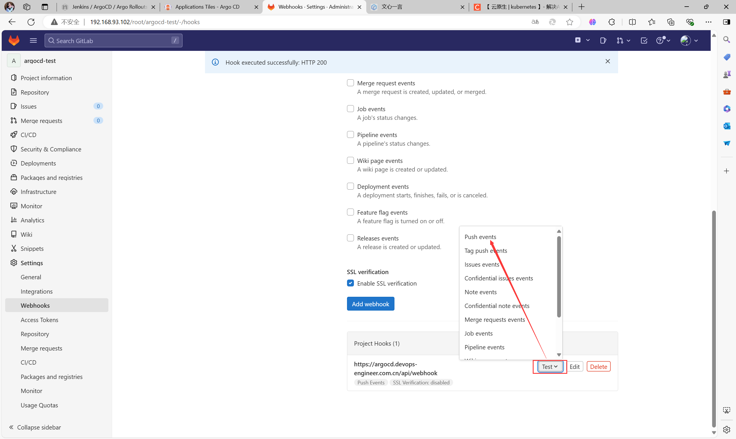736x439 pixels.
Task: Open the hamburger navigation menu
Action: [33, 41]
